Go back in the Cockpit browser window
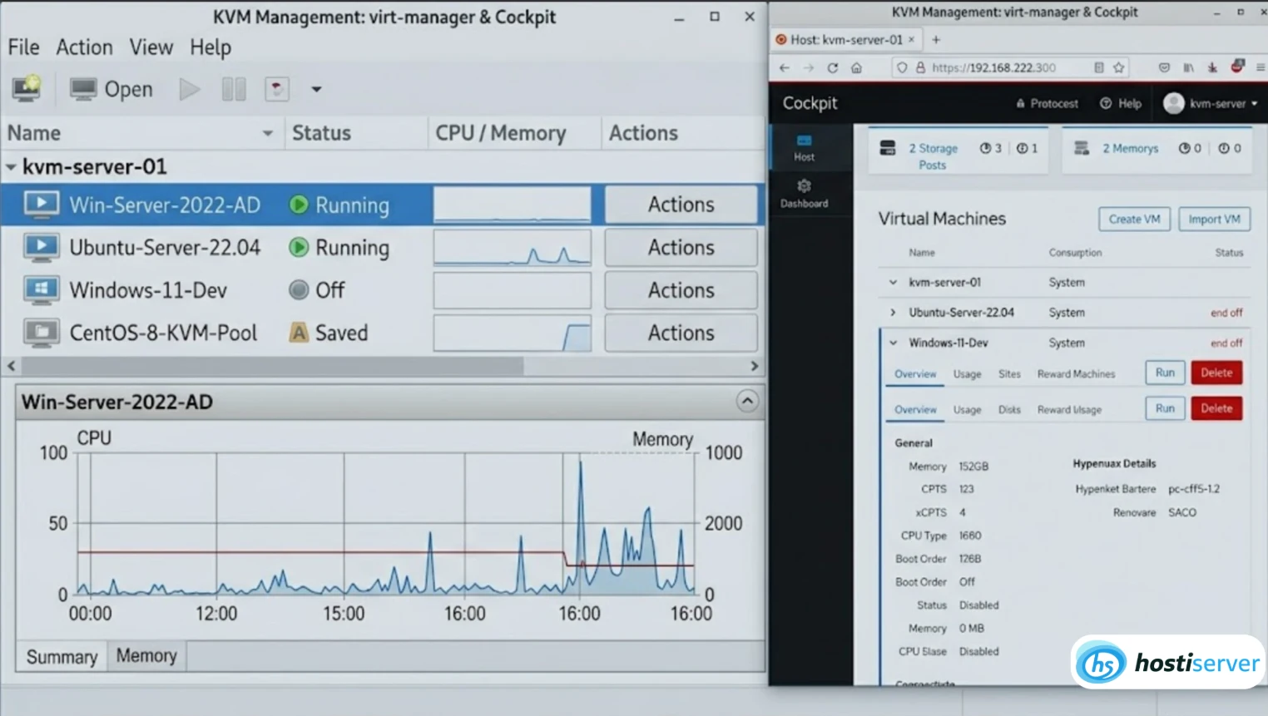Image resolution: width=1268 pixels, height=716 pixels. coord(784,67)
